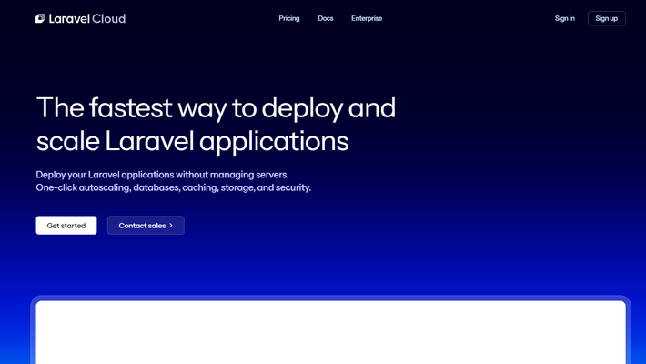Click the headline line 'scale Laravel applications'

pyautogui.click(x=192, y=142)
